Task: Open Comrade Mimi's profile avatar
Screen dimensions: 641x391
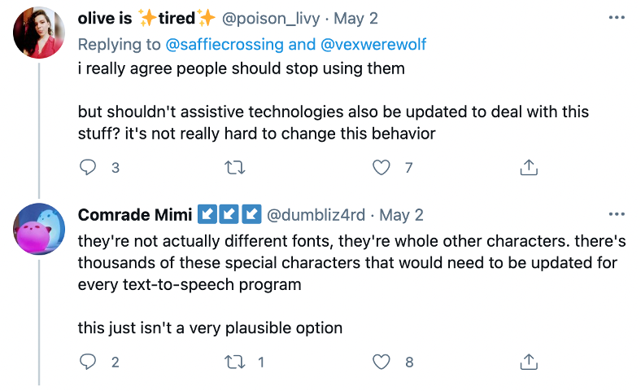Action: [x=40, y=229]
